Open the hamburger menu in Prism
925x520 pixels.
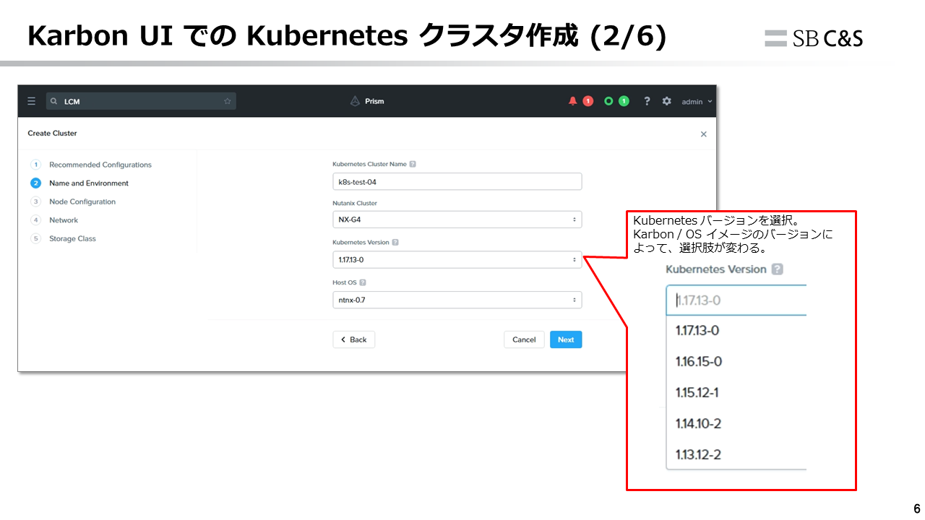point(31,101)
